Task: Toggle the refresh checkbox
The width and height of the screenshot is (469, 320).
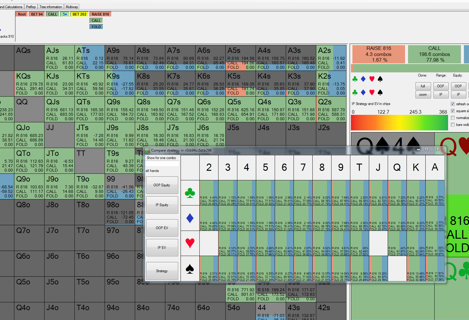Action: (x=453, y=104)
